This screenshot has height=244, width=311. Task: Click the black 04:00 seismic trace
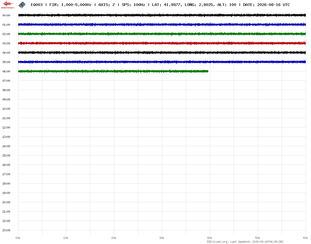(162, 53)
